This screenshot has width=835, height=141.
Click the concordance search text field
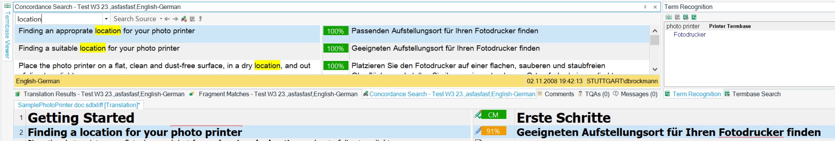tap(59, 19)
